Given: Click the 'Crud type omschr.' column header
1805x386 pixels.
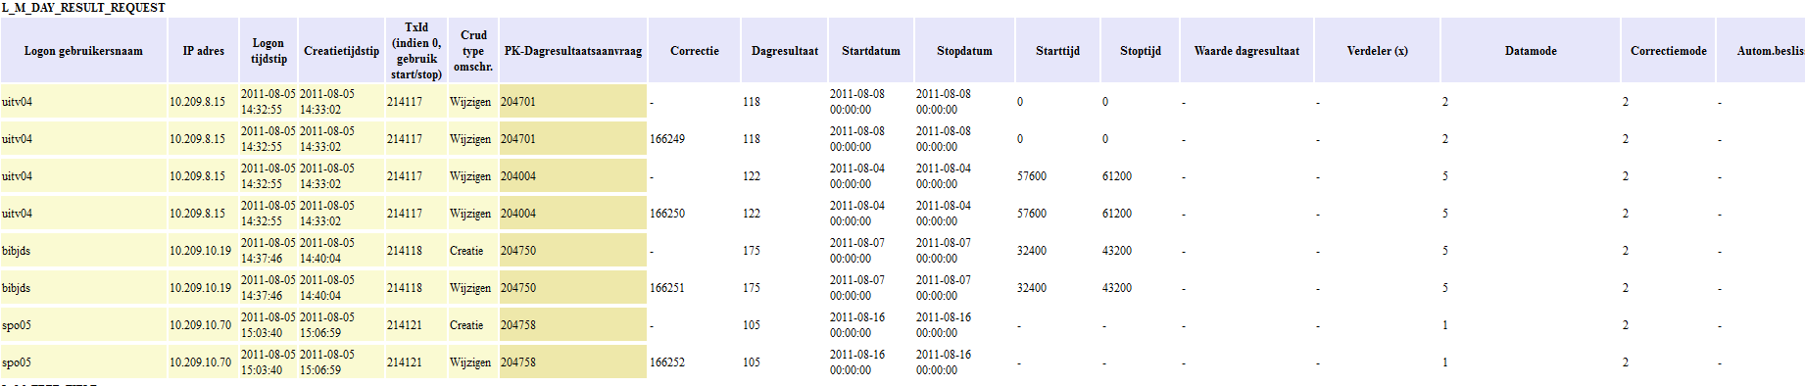Looking at the screenshot, I should [x=473, y=51].
